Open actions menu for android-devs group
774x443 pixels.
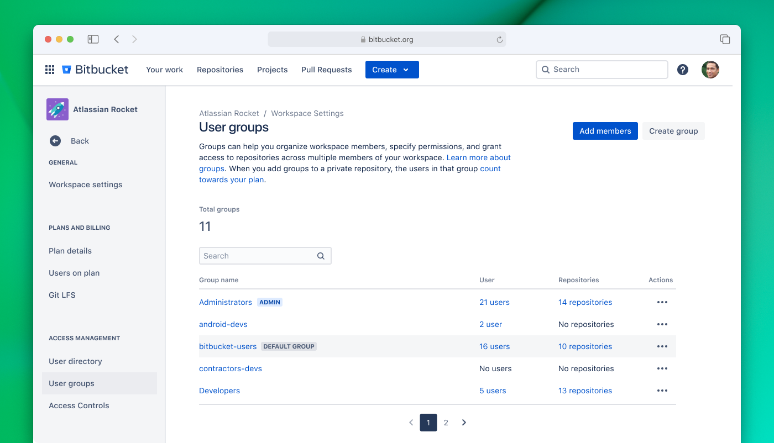(x=662, y=324)
